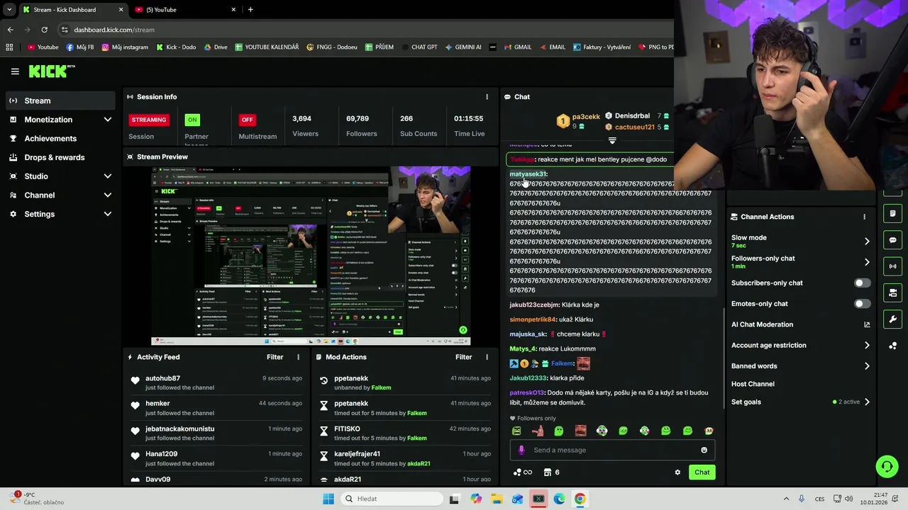Click username matyasek31 in chat
Viewport: 908px width, 510px height.
[x=527, y=174]
